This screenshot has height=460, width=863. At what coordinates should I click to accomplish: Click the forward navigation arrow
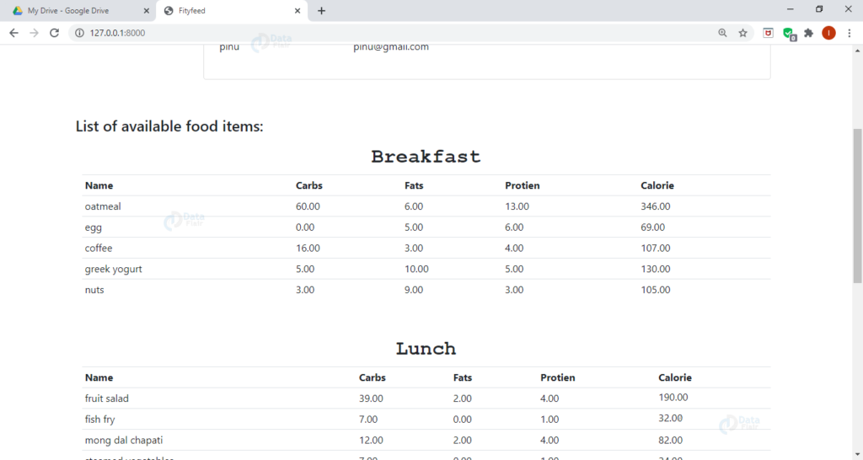[x=34, y=33]
